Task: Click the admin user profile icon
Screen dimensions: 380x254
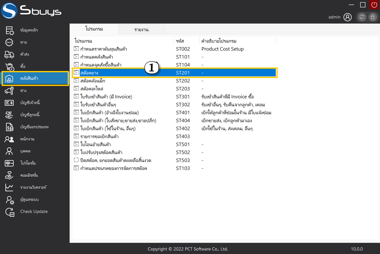Action: [x=348, y=17]
